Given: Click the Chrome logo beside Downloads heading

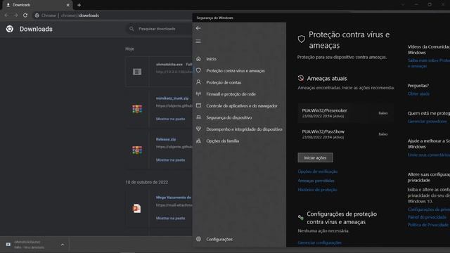Looking at the screenshot, I should tap(10, 29).
